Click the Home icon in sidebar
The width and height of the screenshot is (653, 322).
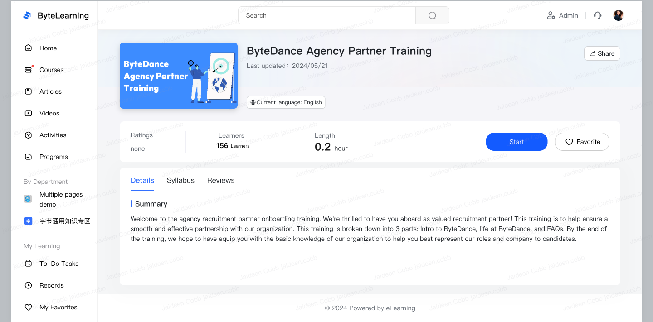(28, 48)
